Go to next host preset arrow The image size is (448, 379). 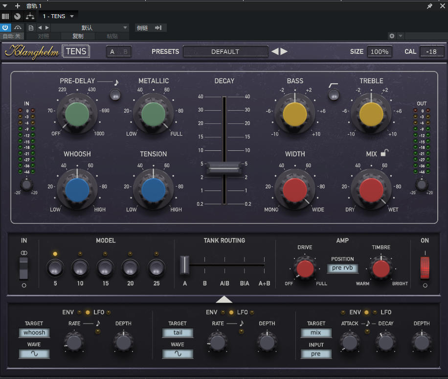(47, 28)
